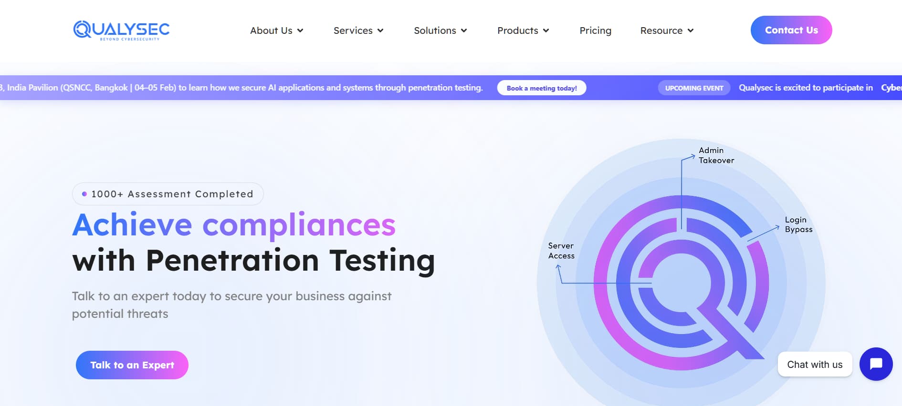
Task: Click the Qualysec logo
Action: [121, 30]
